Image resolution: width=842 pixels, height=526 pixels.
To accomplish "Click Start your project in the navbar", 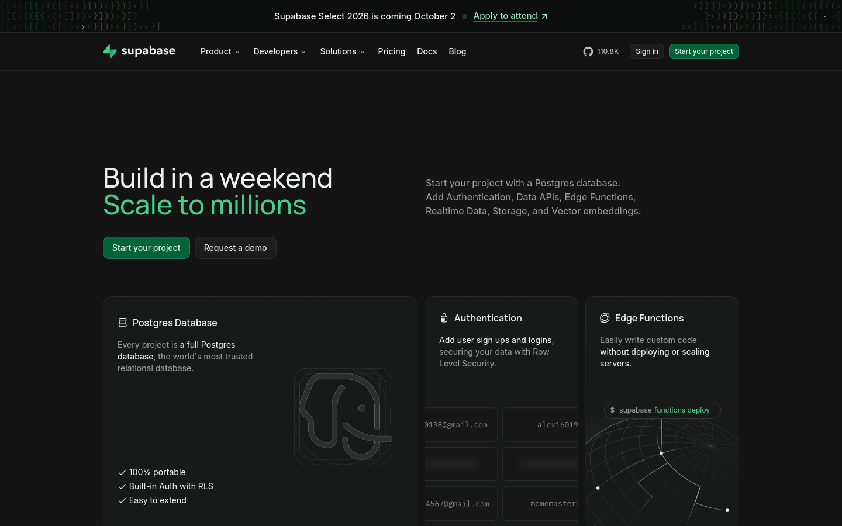I will coord(704,51).
